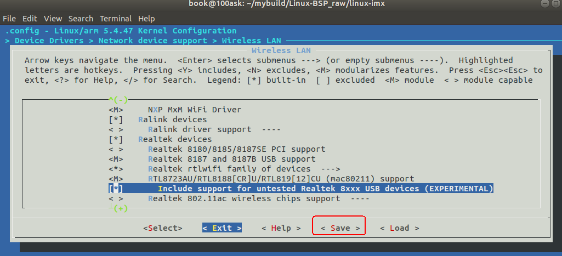Select the Realtek devices entry
562x256 pixels.
pyautogui.click(x=175, y=139)
